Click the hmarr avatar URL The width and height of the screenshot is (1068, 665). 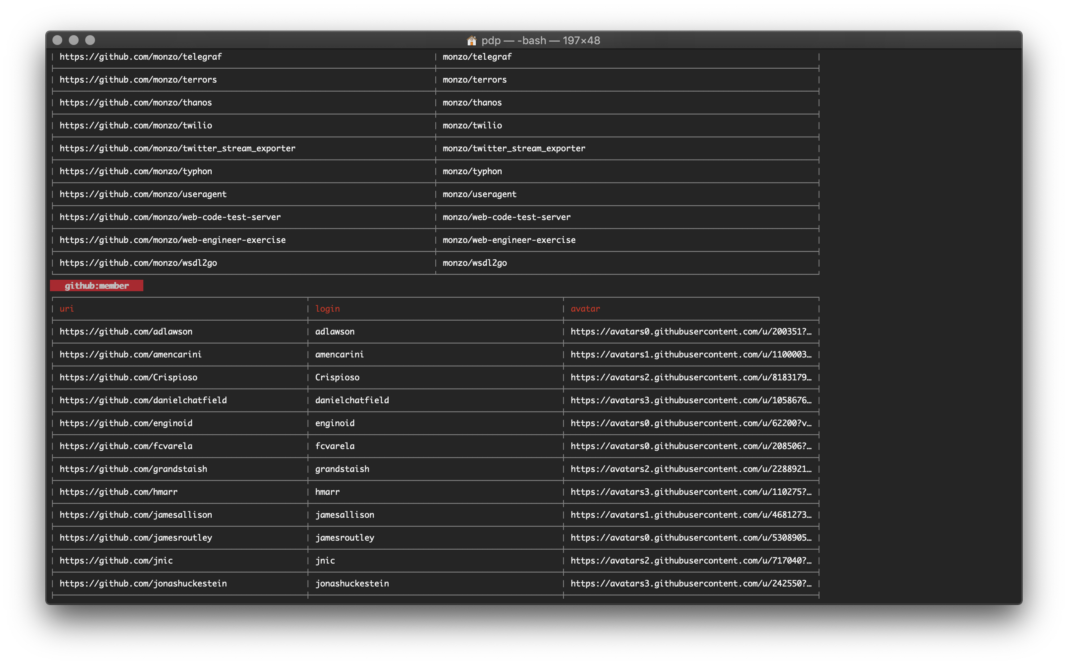690,492
